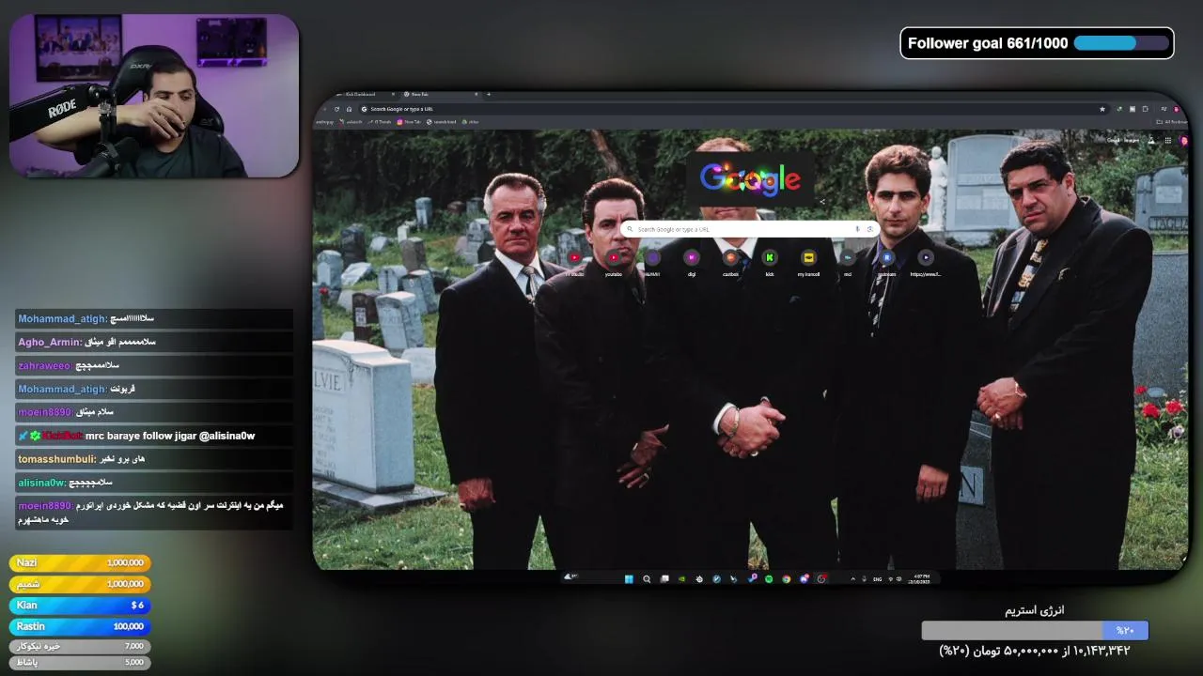
Task: Click the voice search microphone in search box
Action: click(857, 229)
